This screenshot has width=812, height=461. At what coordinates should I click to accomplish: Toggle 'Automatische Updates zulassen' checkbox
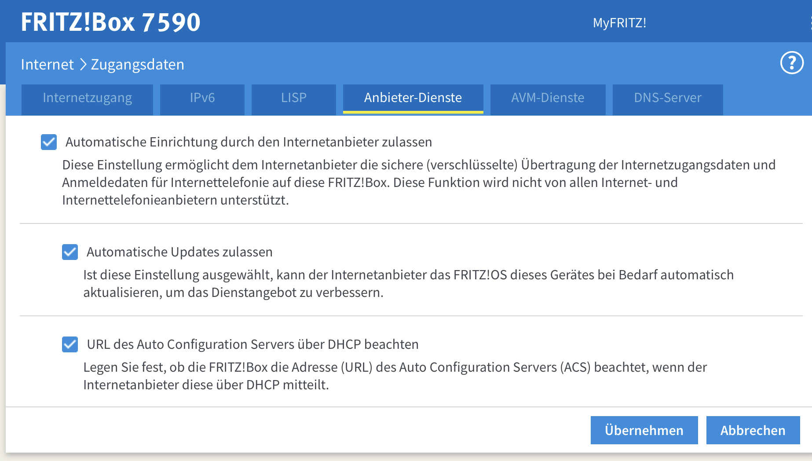pos(70,252)
